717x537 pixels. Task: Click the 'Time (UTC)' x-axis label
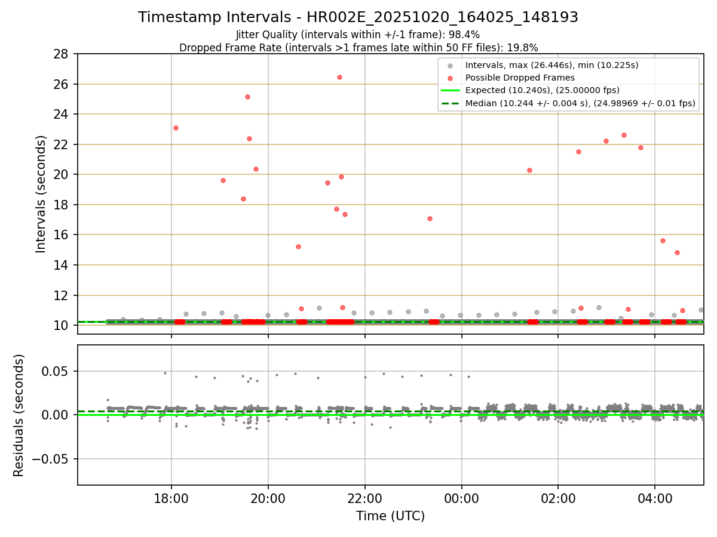pos(390,516)
